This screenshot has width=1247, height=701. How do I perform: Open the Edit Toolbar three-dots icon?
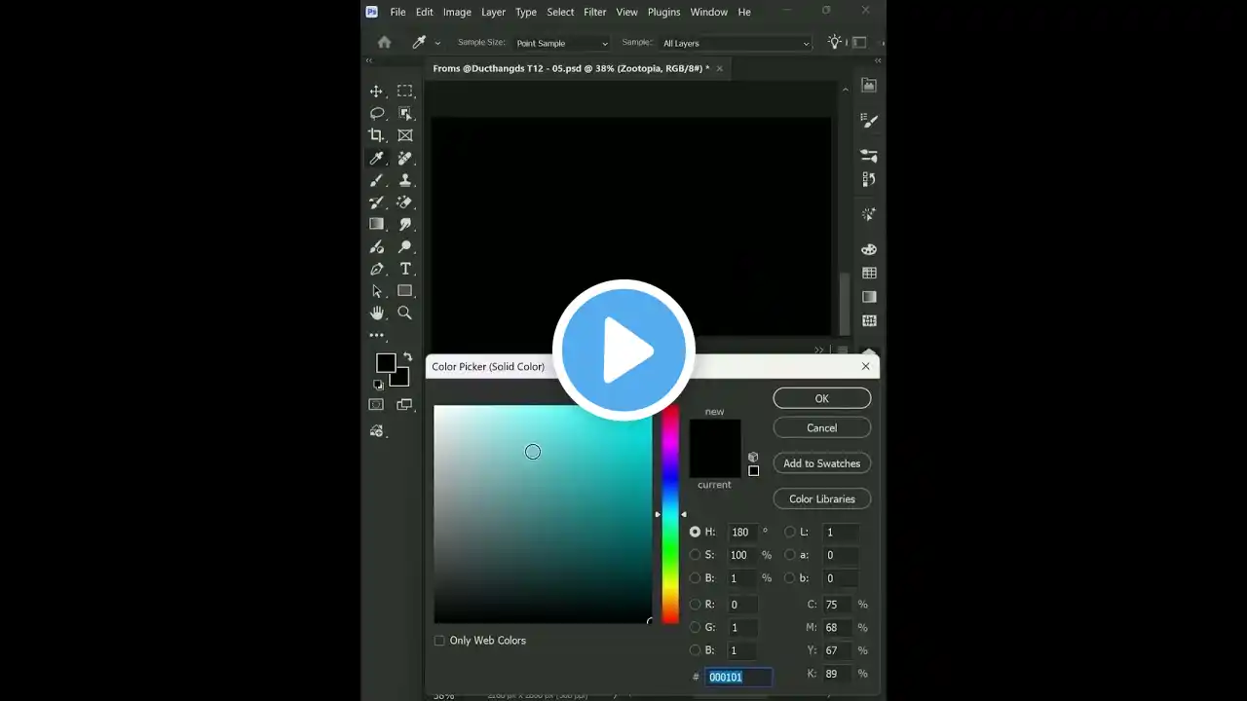tap(376, 335)
